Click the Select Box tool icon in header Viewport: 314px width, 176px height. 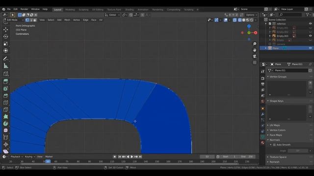coord(13,15)
